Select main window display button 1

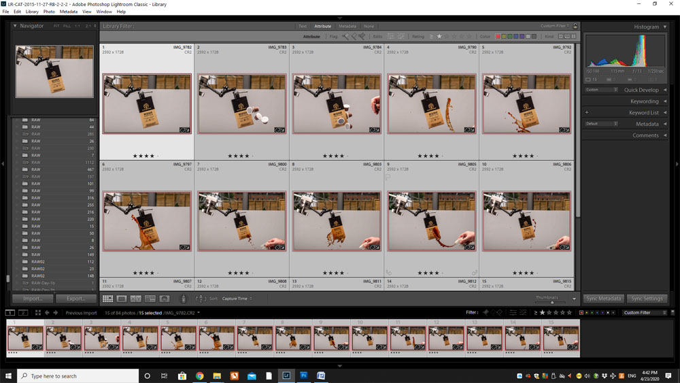(10, 312)
